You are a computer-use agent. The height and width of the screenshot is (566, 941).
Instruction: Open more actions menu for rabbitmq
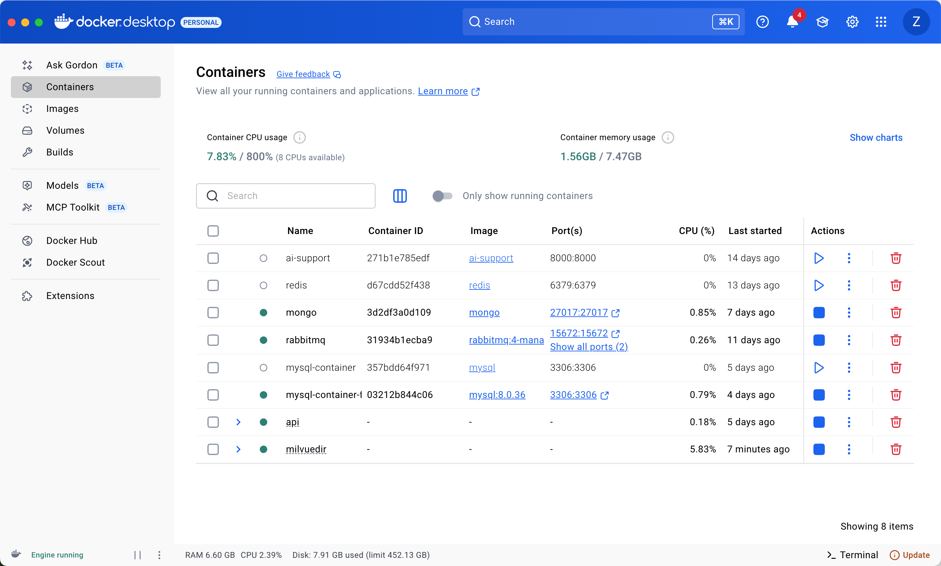click(849, 340)
